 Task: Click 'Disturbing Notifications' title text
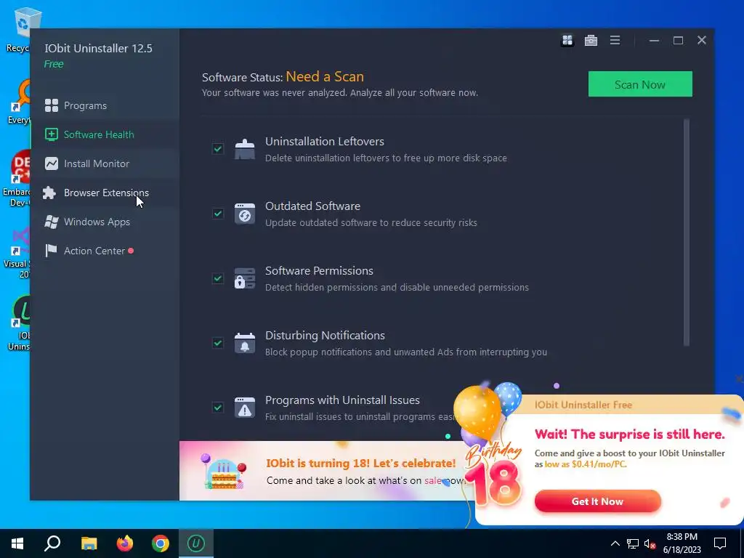tap(325, 335)
